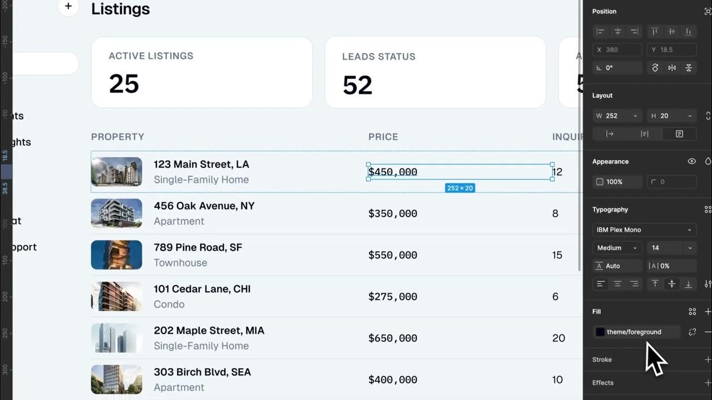Click the flip vertical icon
Screen dimensions: 712x400
[x=689, y=68]
